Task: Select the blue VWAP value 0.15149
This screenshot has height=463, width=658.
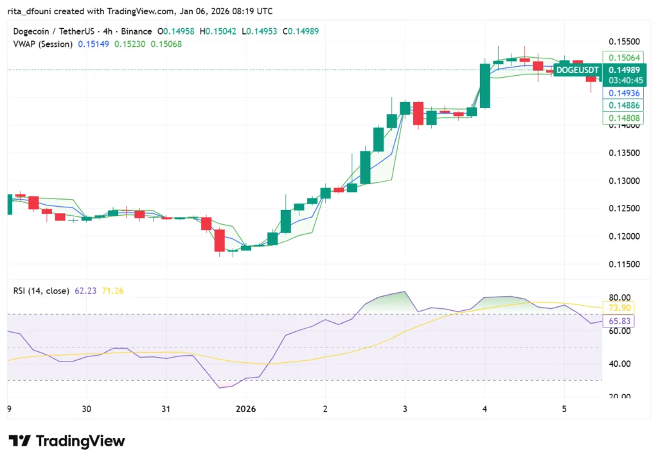Action: point(94,45)
